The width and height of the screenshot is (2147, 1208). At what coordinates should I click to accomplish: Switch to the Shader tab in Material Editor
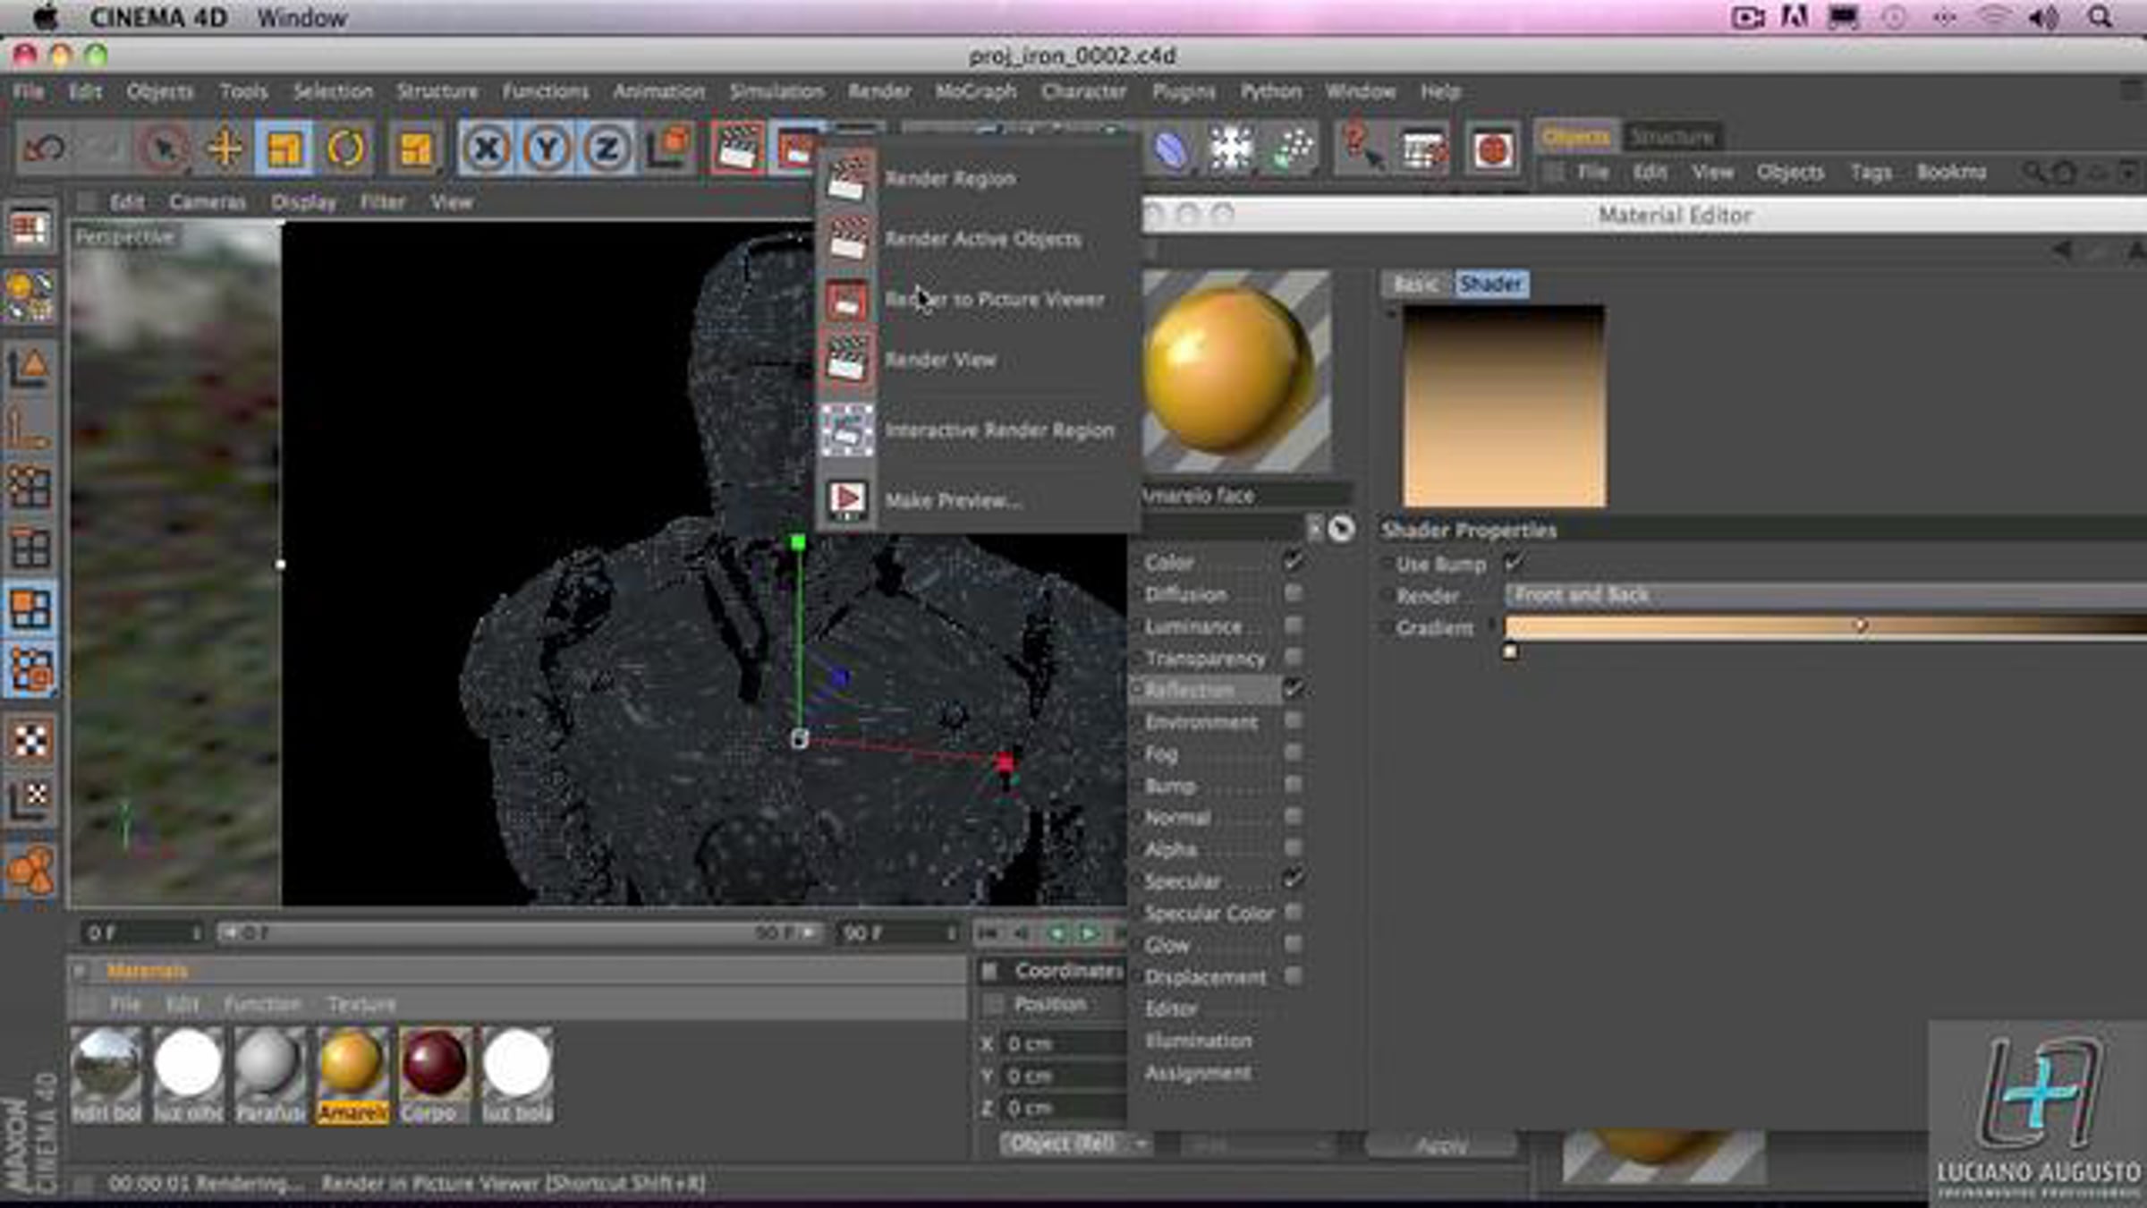1490,284
